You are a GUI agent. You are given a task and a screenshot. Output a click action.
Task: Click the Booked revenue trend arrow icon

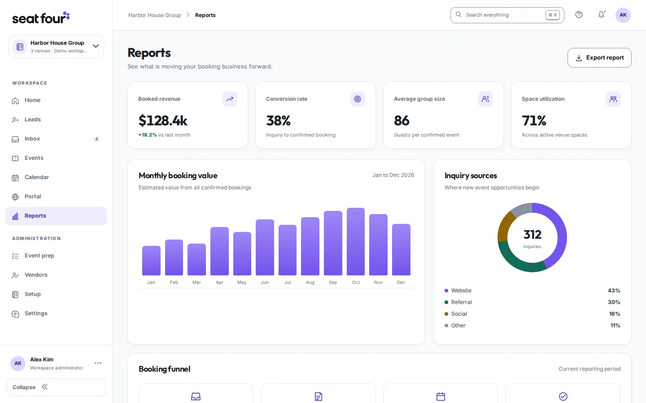pyautogui.click(x=230, y=99)
